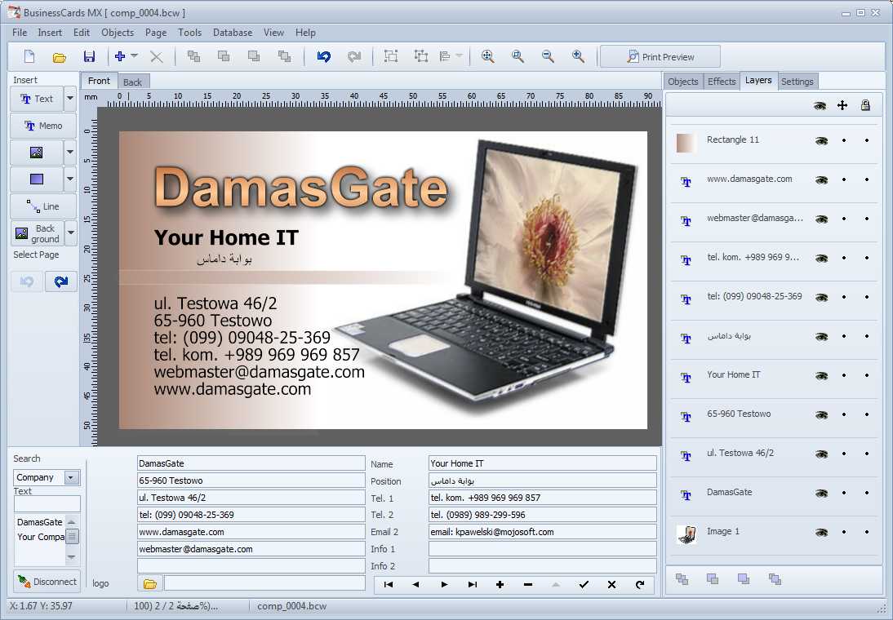Toggle visibility of webmaster@damasga... layer
893x620 pixels.
pos(821,219)
